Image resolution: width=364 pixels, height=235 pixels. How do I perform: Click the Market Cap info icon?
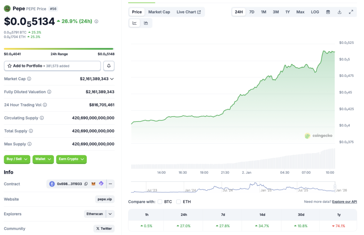pos(29,79)
